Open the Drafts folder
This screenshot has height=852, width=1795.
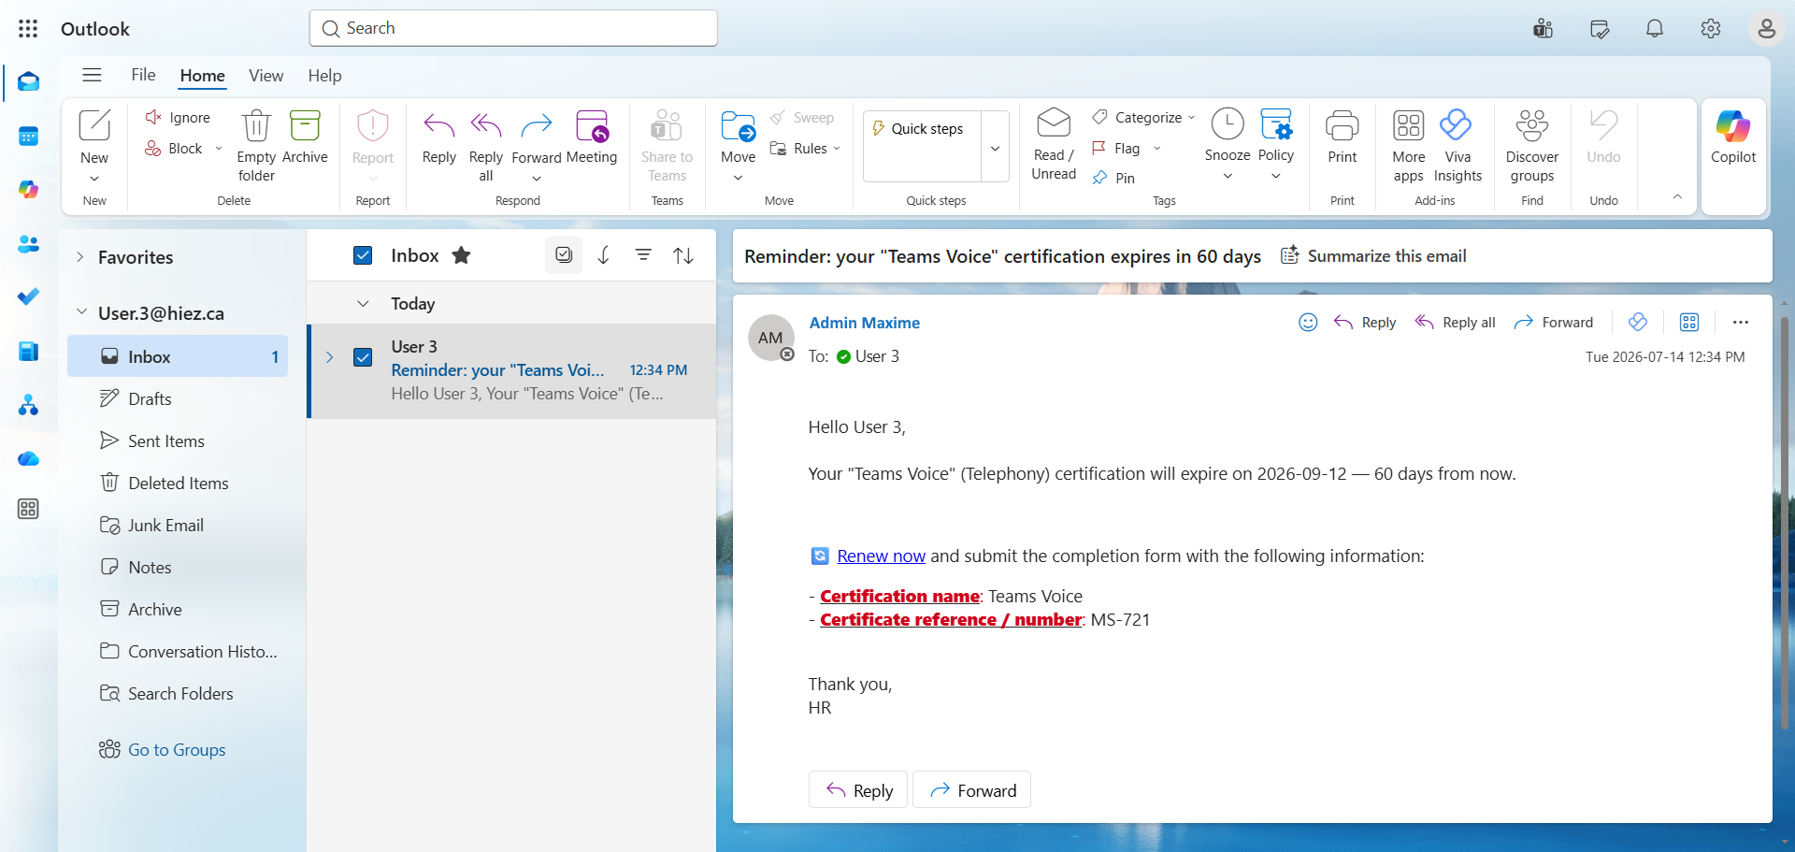pos(178,399)
